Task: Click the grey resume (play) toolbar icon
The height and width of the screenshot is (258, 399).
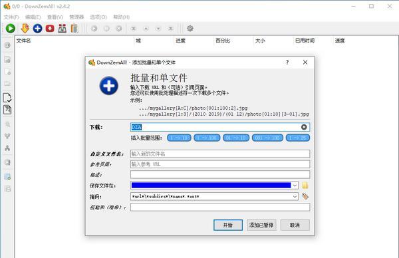Action: pos(94,29)
